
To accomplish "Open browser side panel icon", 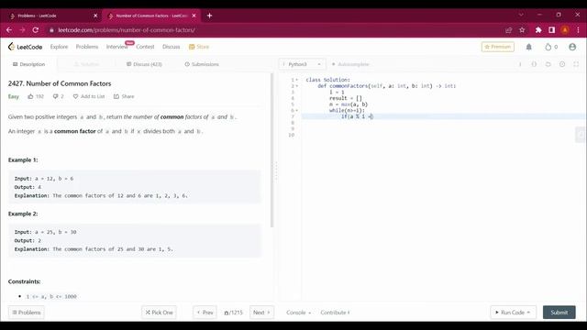I will coord(551,30).
